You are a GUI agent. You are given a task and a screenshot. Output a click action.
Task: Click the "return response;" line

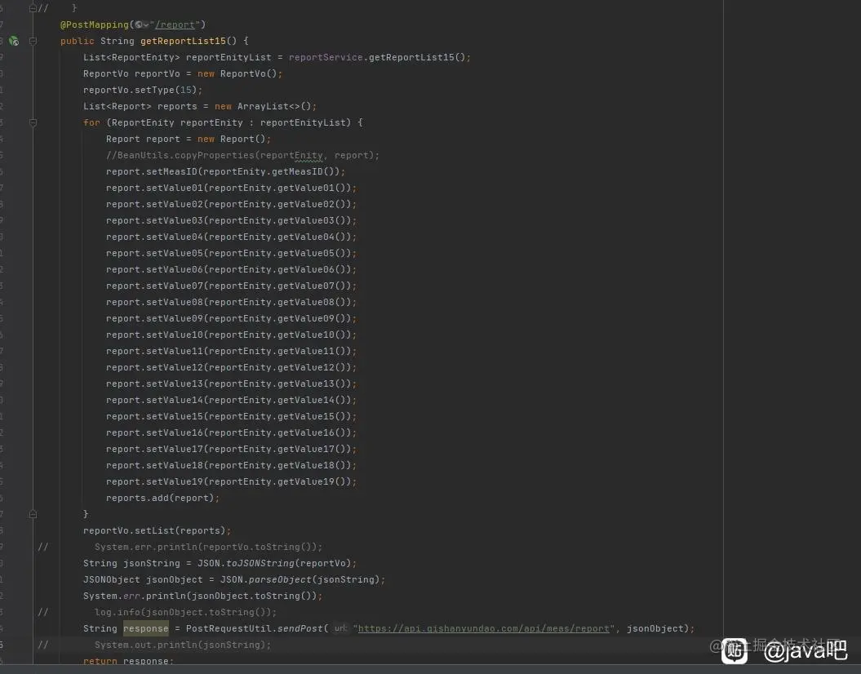pyautogui.click(x=128, y=661)
